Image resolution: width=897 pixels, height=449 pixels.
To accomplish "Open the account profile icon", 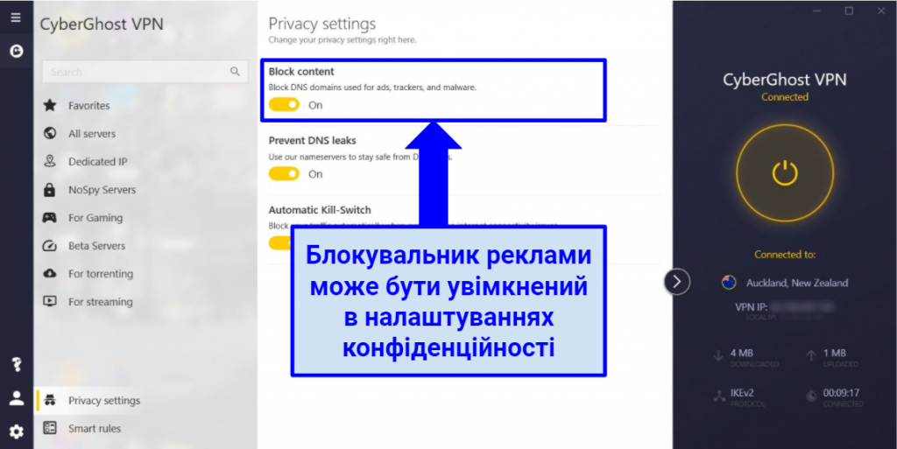I will 17,398.
